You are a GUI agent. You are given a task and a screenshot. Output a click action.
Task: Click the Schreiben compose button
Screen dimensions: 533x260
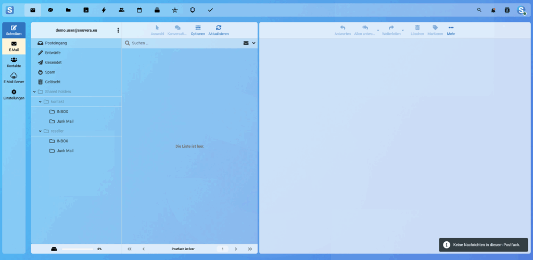pyautogui.click(x=14, y=30)
